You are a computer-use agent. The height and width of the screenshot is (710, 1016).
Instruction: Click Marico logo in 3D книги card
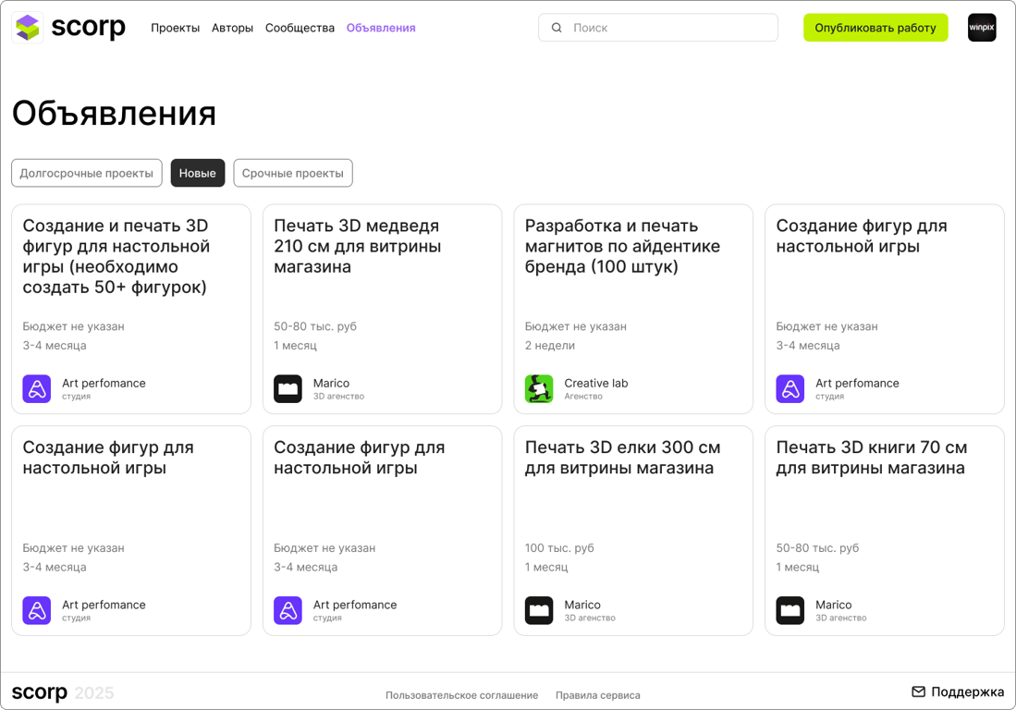790,610
